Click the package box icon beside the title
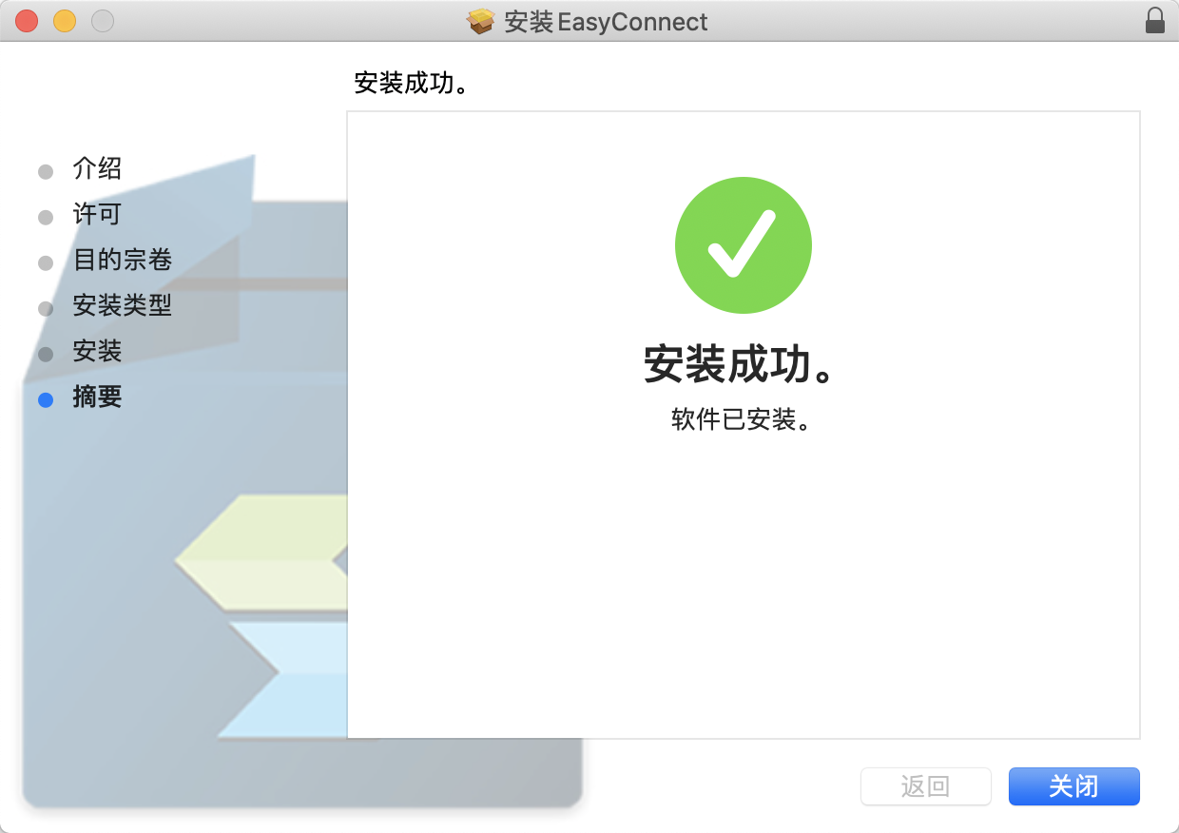 click(481, 21)
